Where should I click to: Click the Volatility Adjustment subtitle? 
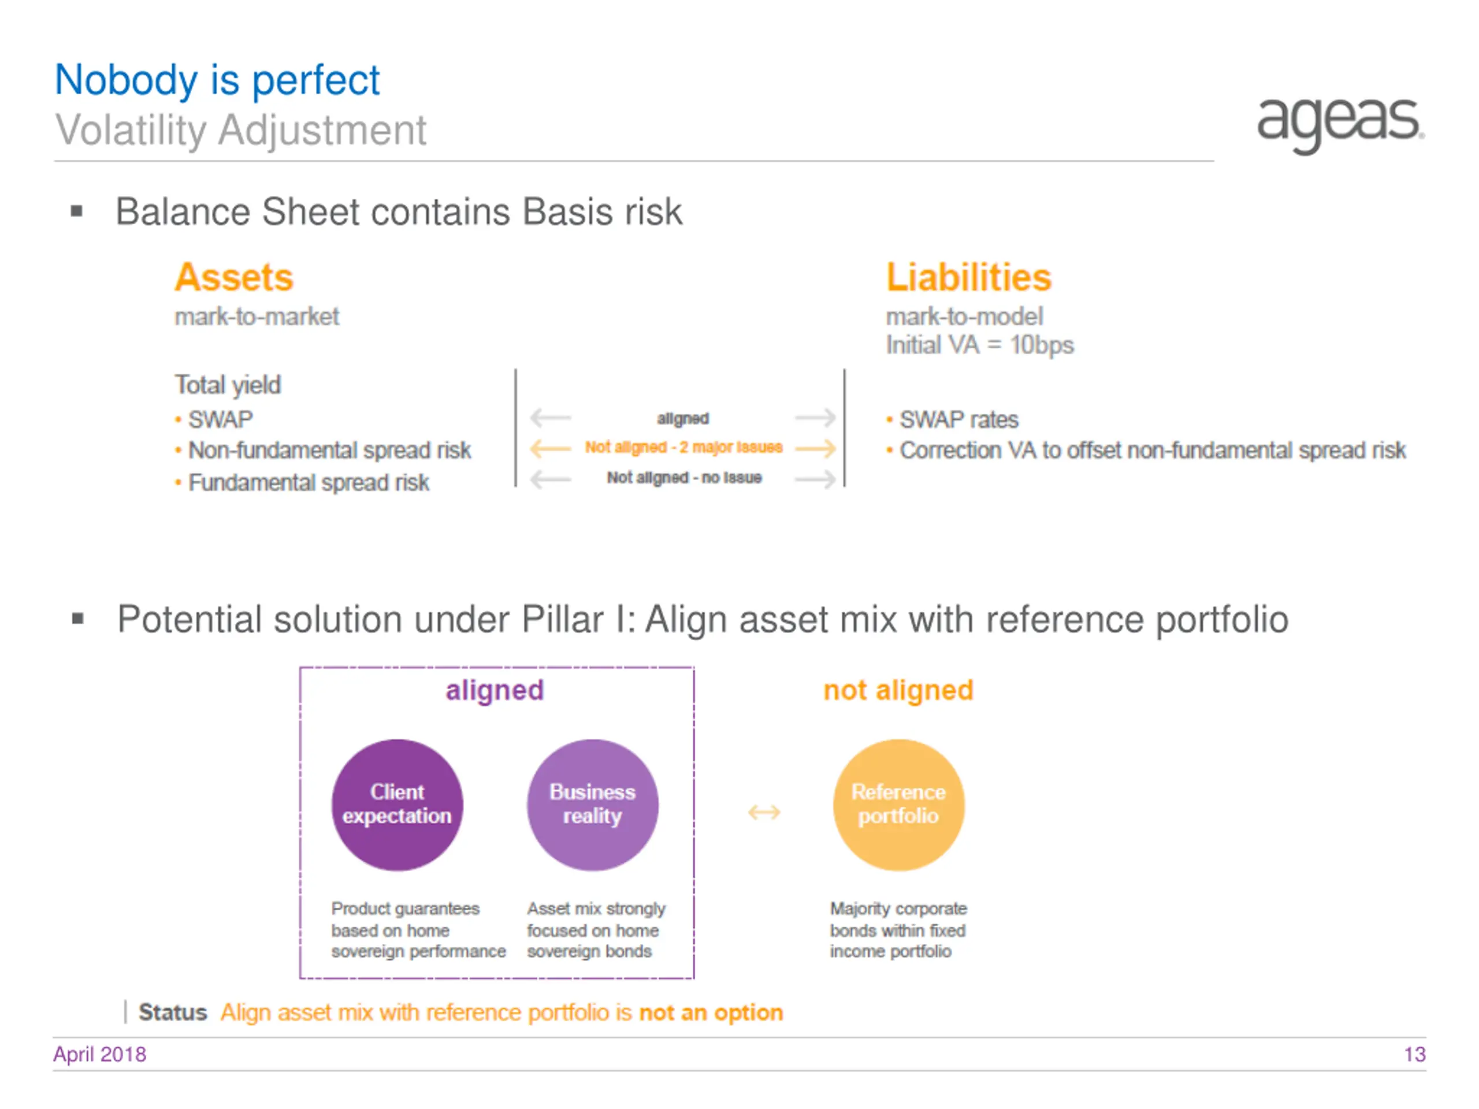click(241, 130)
